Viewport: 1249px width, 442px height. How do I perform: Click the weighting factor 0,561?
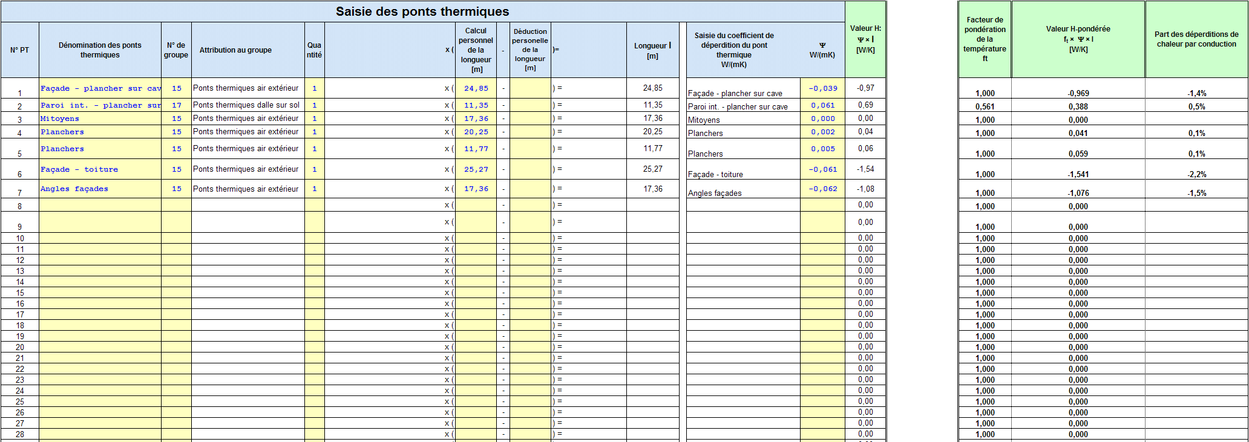click(985, 106)
